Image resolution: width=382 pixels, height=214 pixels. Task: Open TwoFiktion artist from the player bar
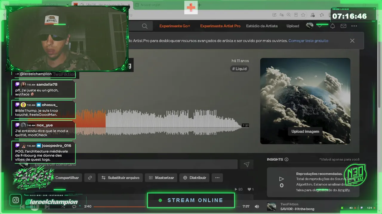pos(289,204)
